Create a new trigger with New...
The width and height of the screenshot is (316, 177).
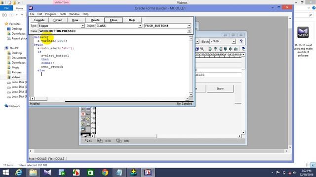click(76, 20)
